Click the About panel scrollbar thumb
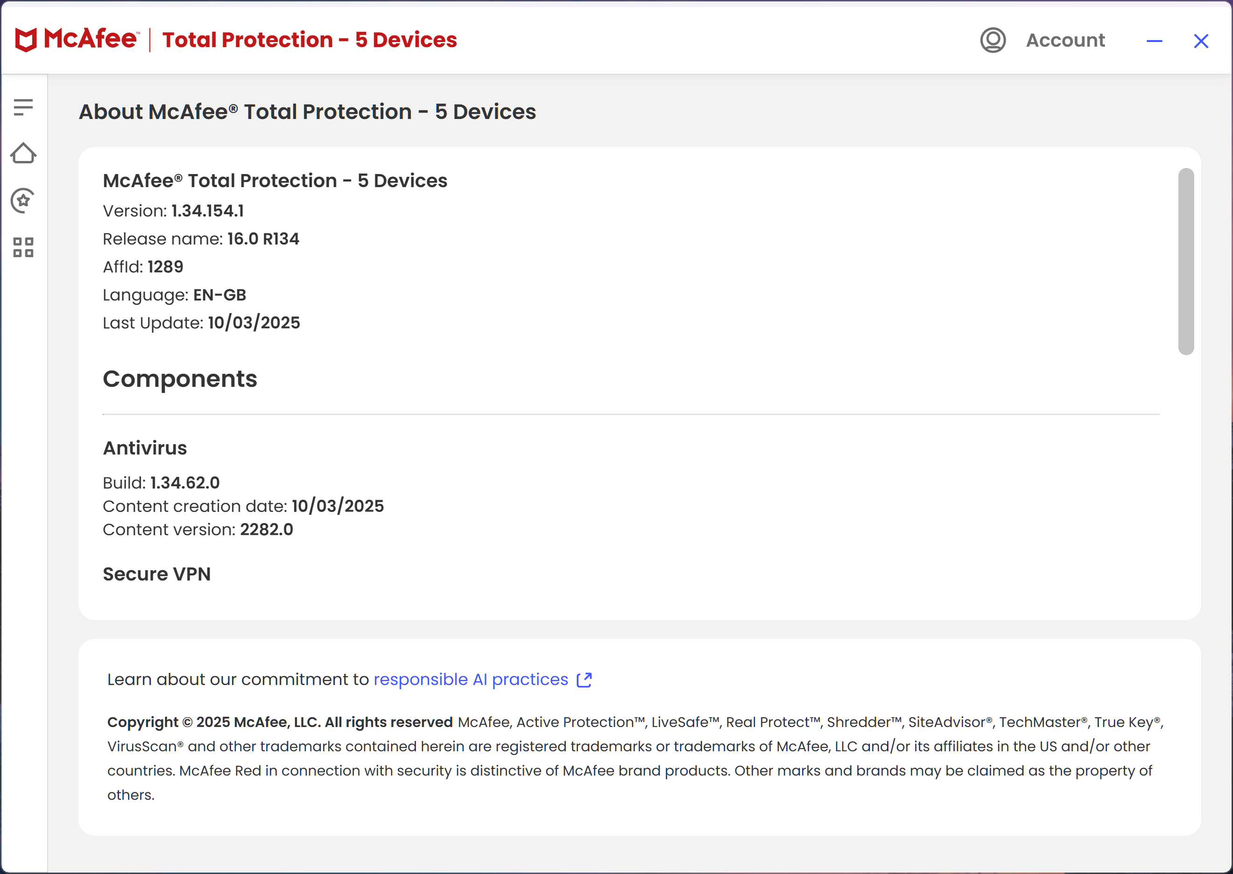 1186,262
